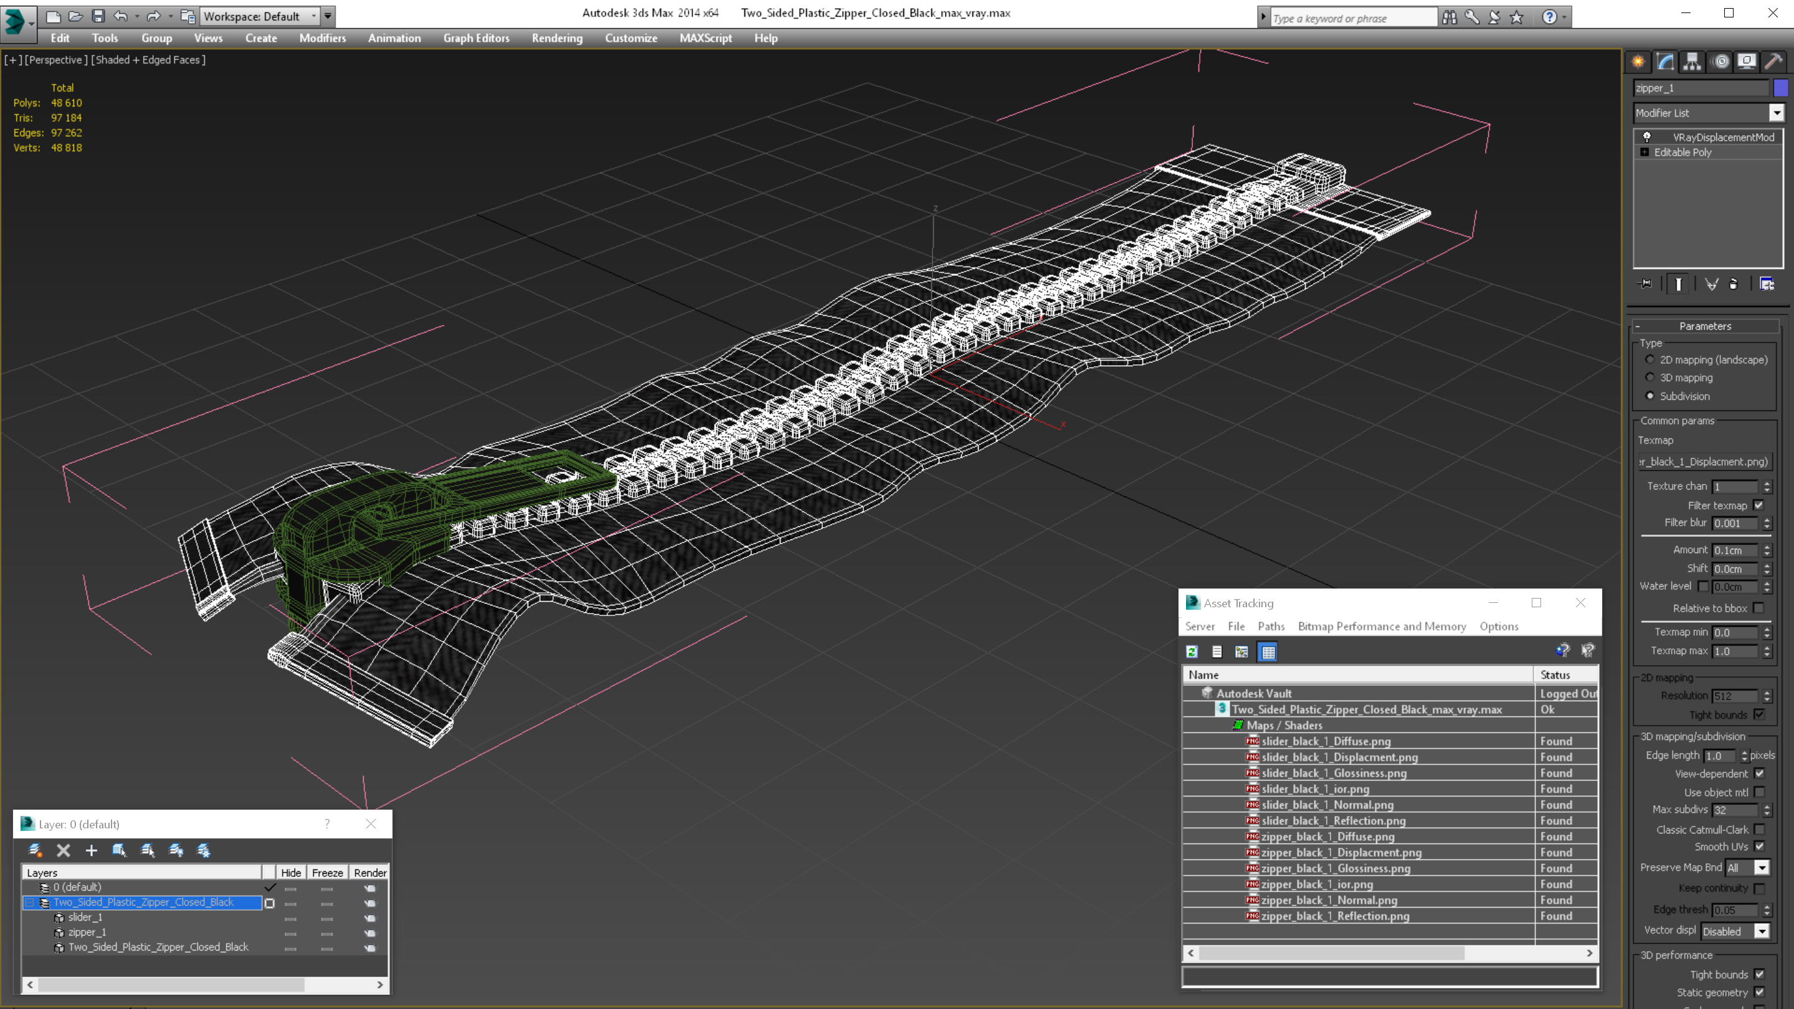This screenshot has height=1009, width=1794.
Task: Collapse the Two_Sided_Plastic_Zipper_Closed_Black layer tree
Action: pos(30,902)
